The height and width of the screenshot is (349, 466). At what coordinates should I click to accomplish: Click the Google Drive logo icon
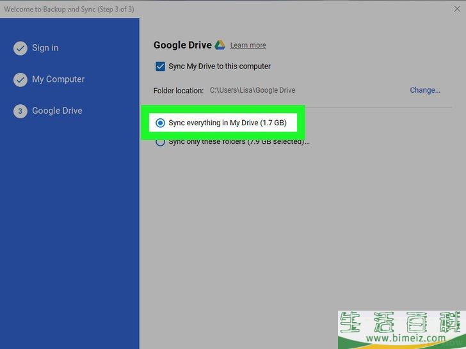click(220, 45)
